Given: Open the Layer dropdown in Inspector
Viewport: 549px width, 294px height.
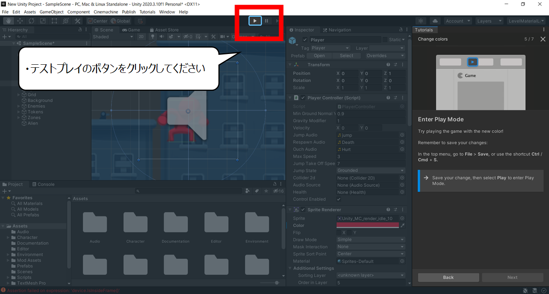Looking at the screenshot, I should (x=387, y=48).
